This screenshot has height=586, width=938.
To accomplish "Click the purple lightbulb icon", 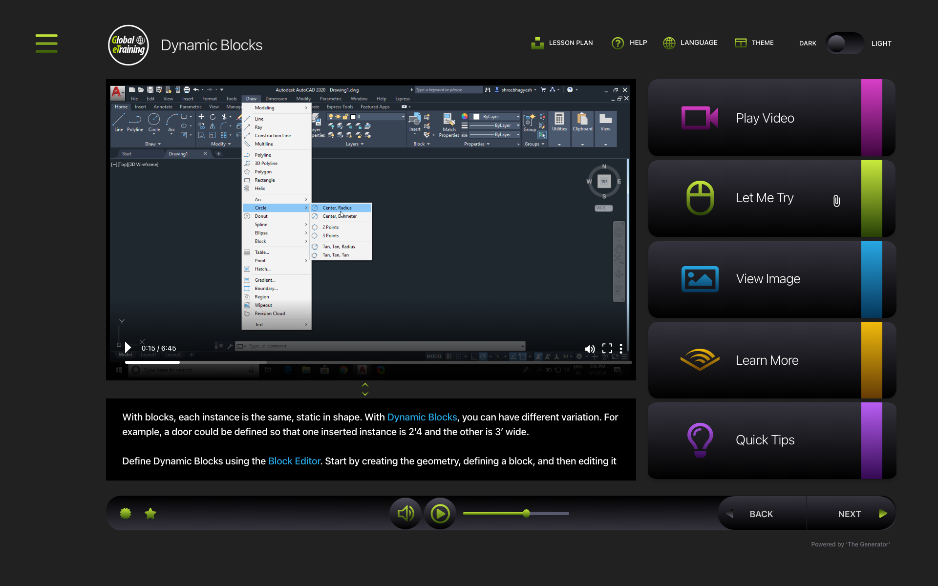I will (x=700, y=440).
